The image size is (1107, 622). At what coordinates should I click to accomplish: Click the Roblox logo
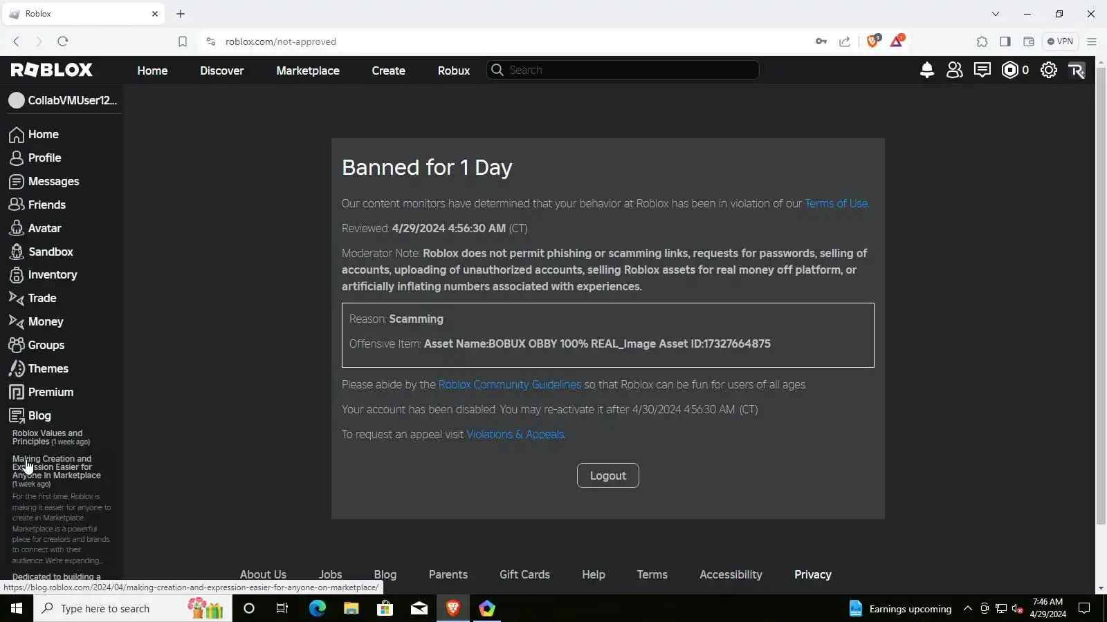coord(52,70)
